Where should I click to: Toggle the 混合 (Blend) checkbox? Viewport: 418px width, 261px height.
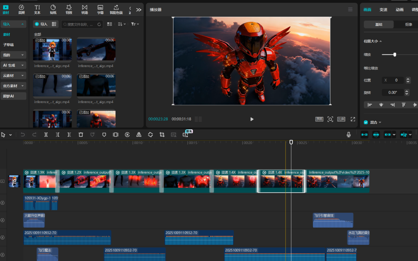(x=366, y=122)
